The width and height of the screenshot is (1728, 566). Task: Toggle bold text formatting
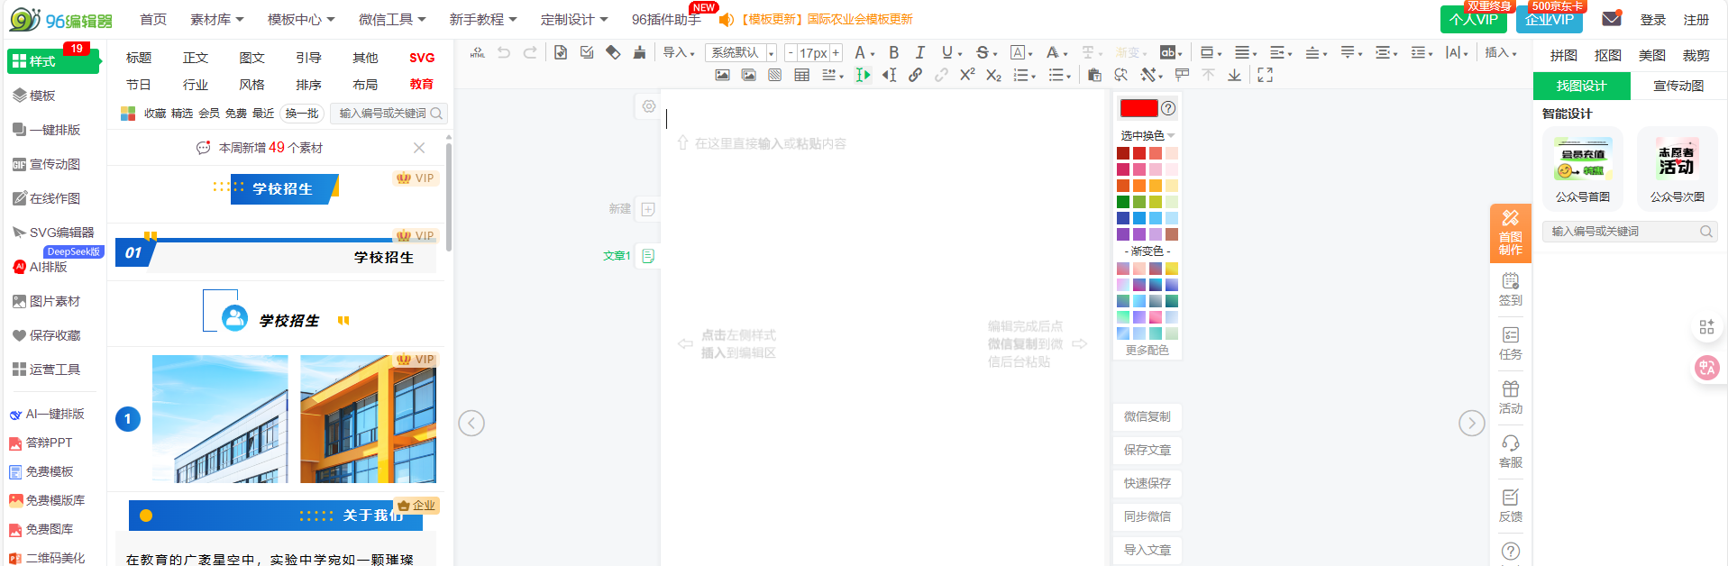tap(893, 52)
